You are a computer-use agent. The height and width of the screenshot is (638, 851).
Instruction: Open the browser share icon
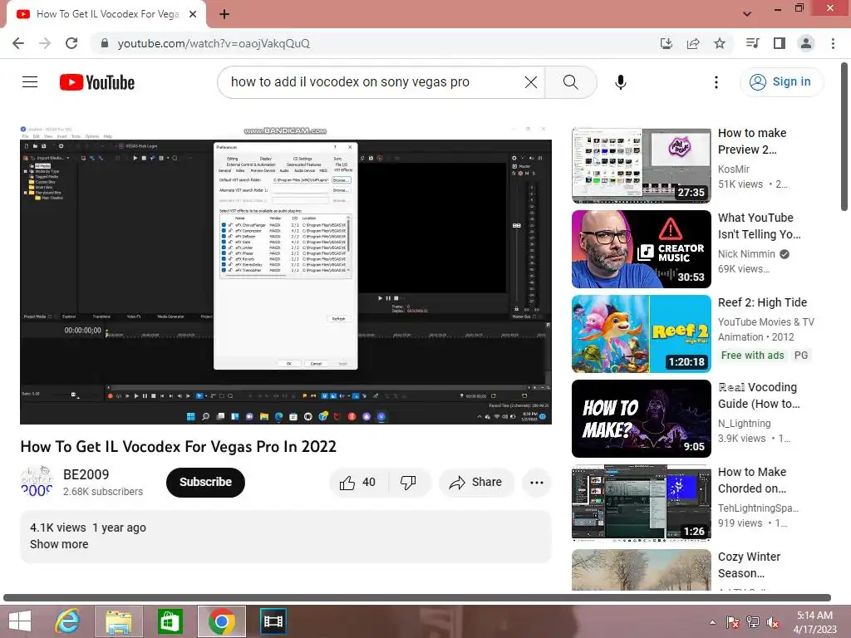(693, 43)
